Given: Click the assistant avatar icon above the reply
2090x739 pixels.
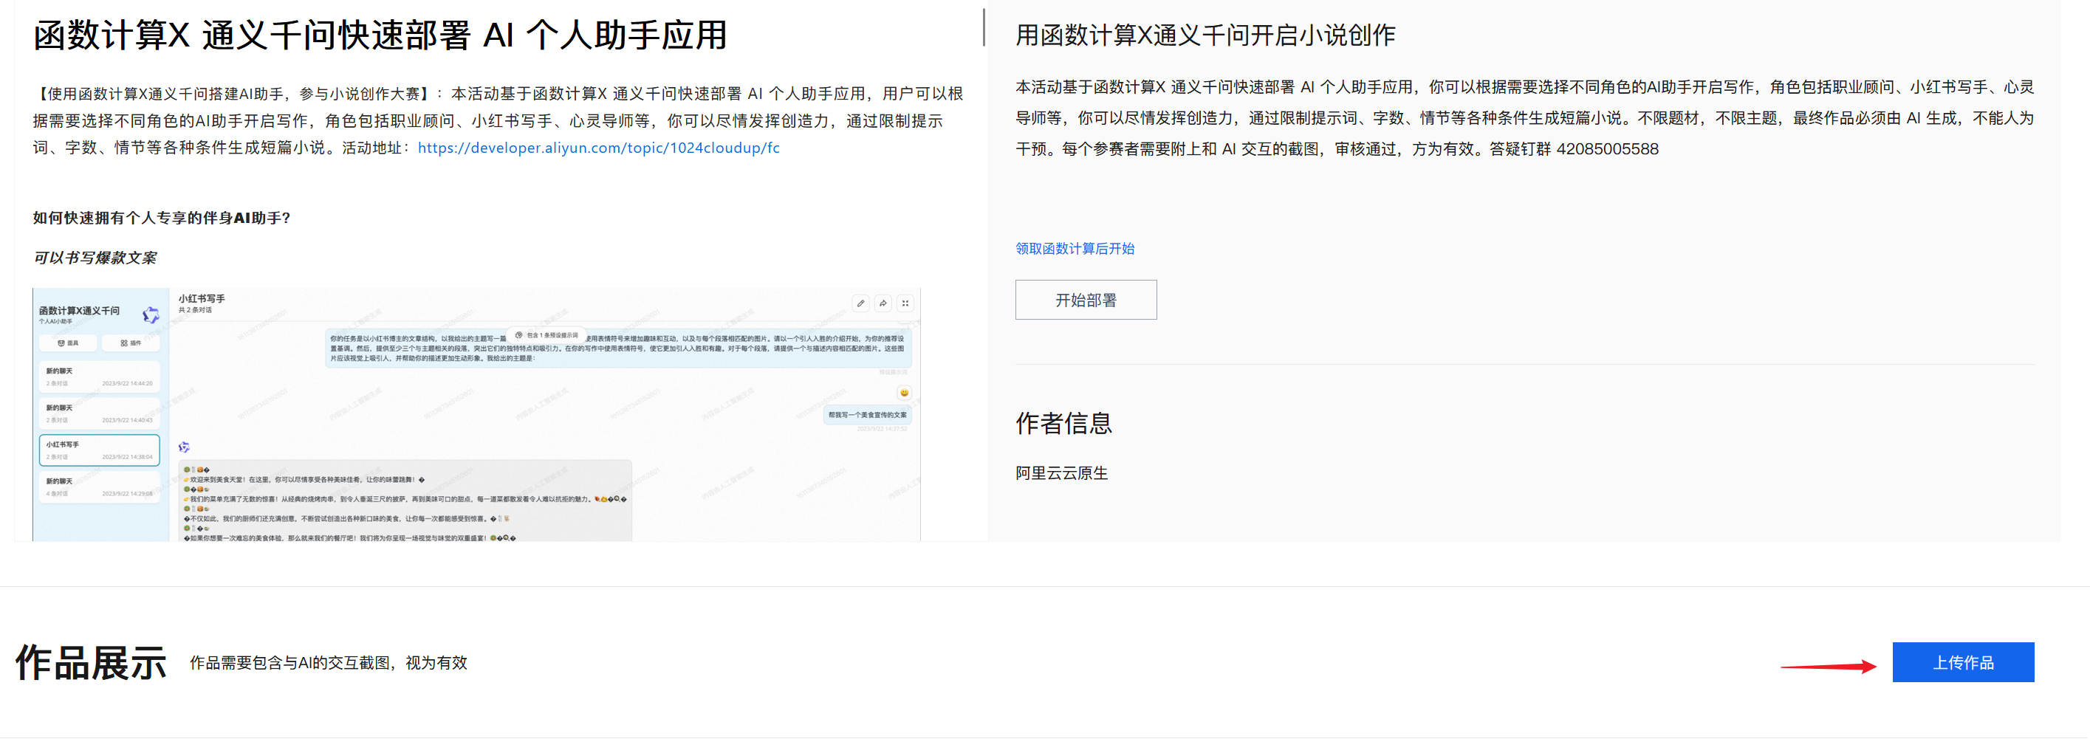Looking at the screenshot, I should [184, 447].
